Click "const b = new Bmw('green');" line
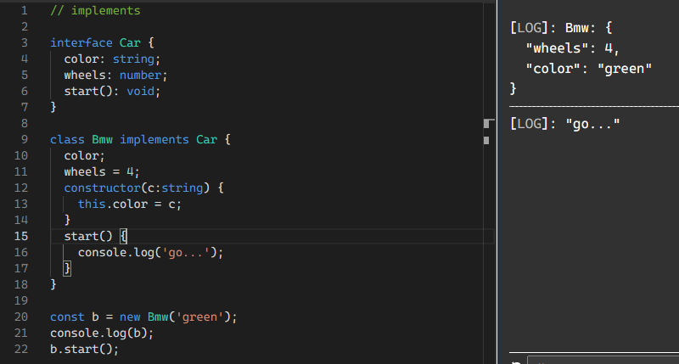 pyautogui.click(x=143, y=316)
